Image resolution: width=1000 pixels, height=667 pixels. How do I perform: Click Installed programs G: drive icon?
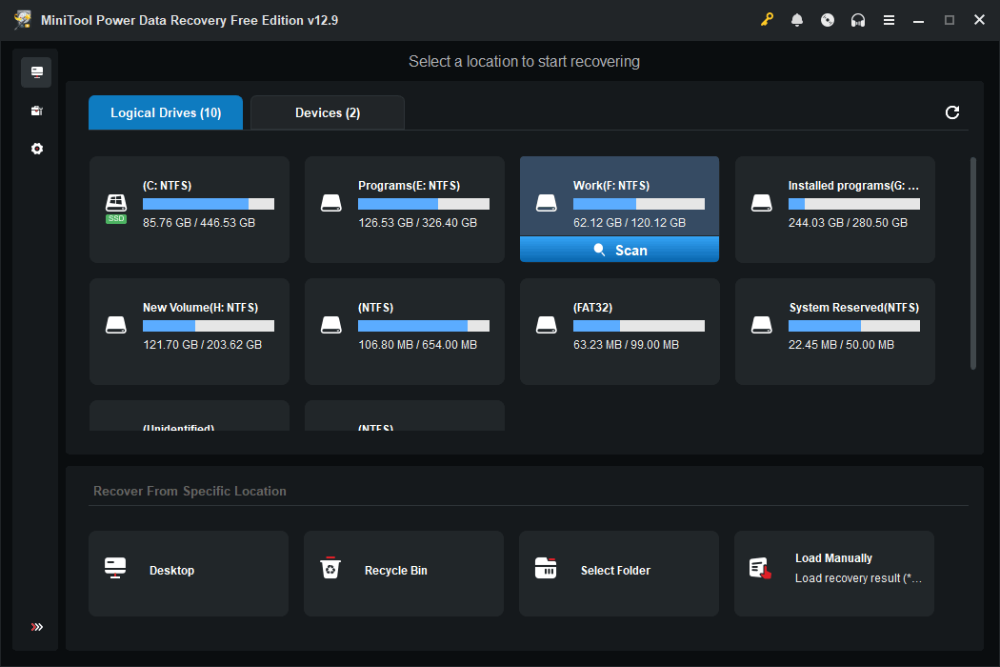[x=762, y=204]
